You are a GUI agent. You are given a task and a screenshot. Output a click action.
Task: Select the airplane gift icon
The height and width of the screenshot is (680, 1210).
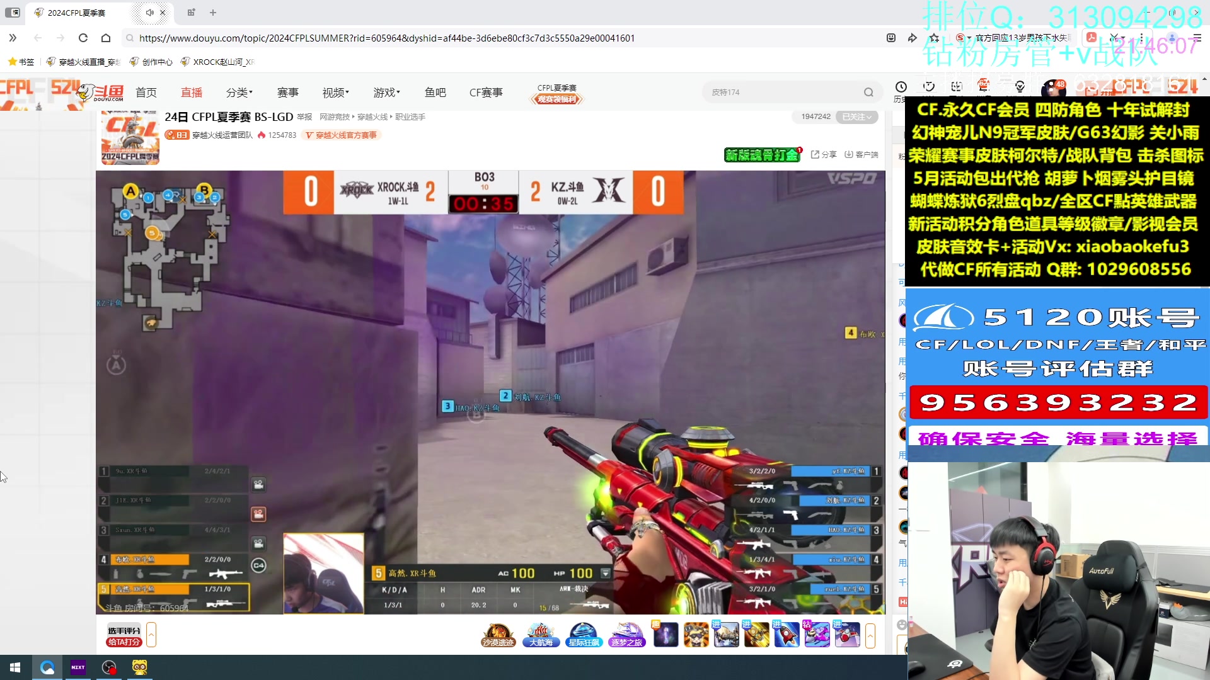[x=726, y=635]
